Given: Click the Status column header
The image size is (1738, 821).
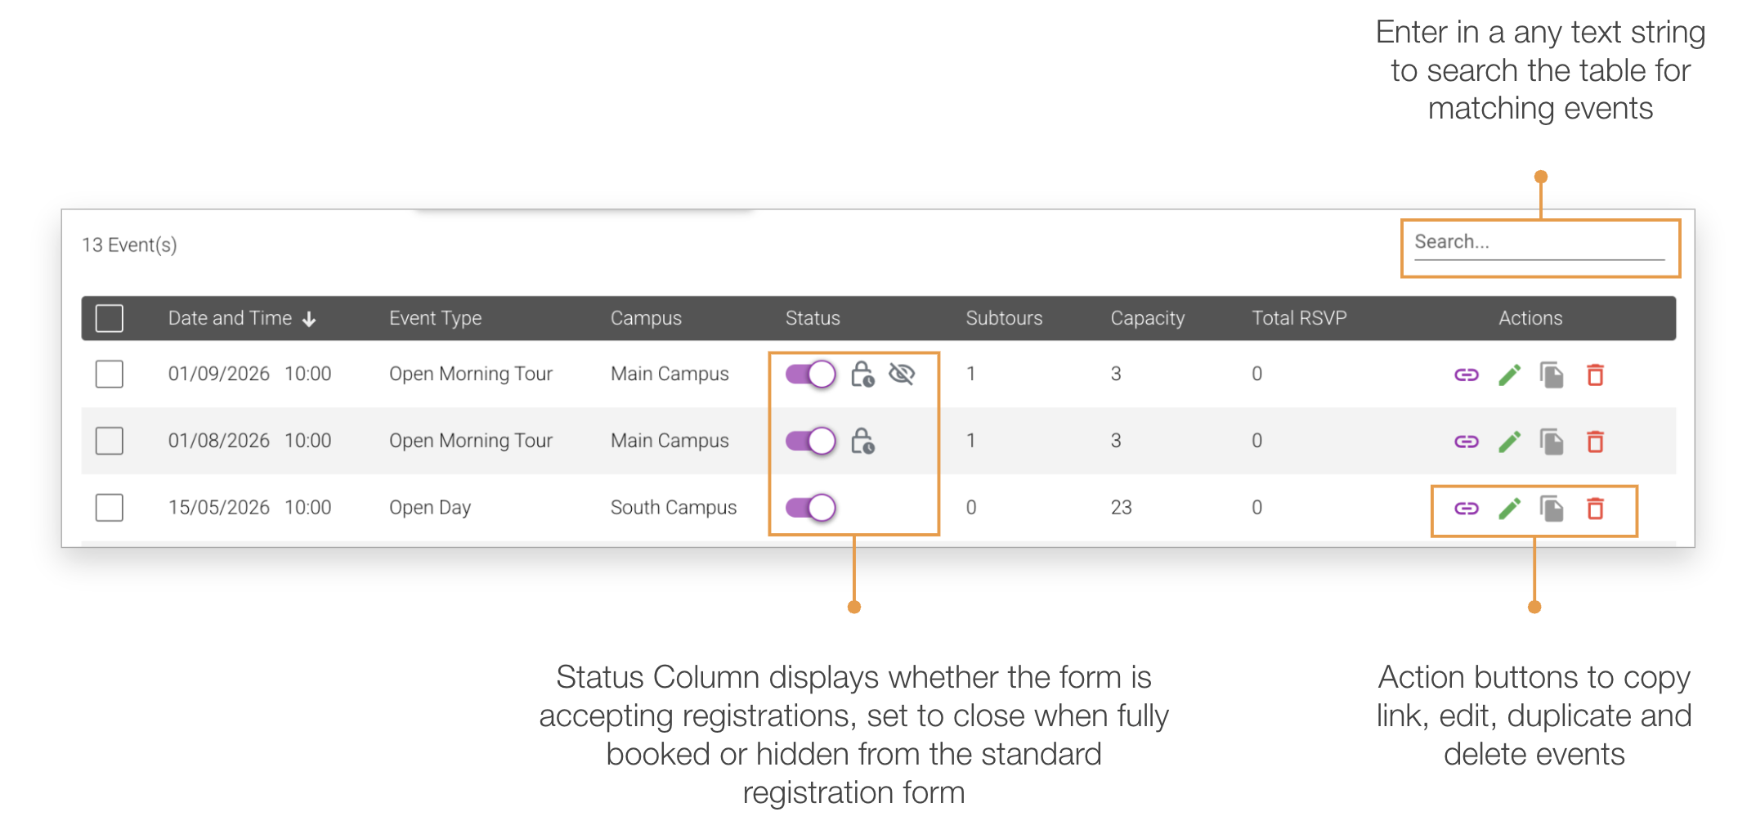Looking at the screenshot, I should click(813, 319).
